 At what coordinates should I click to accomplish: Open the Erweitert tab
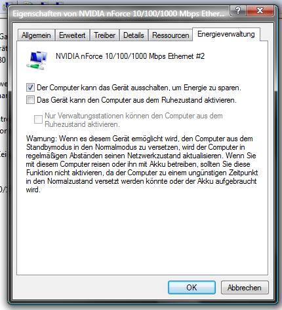click(72, 35)
